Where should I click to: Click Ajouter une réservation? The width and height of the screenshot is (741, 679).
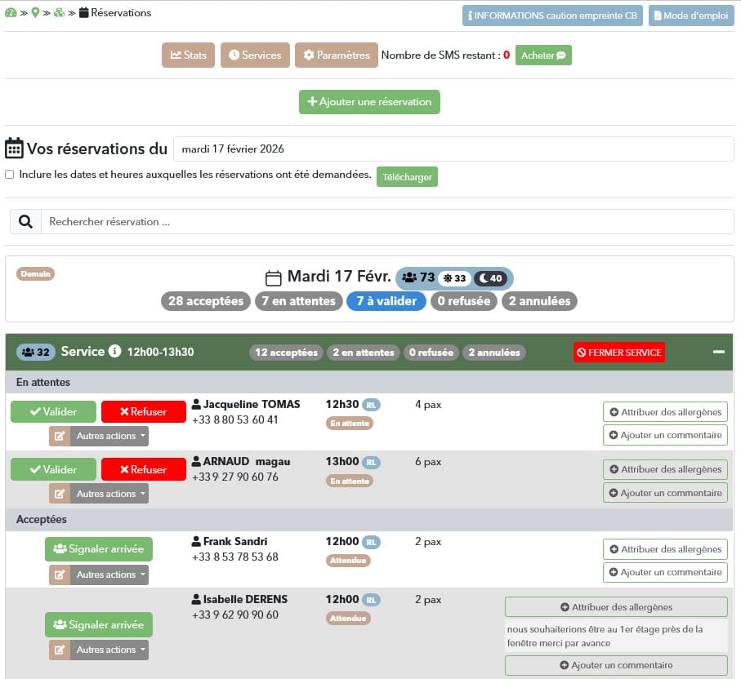click(x=369, y=102)
